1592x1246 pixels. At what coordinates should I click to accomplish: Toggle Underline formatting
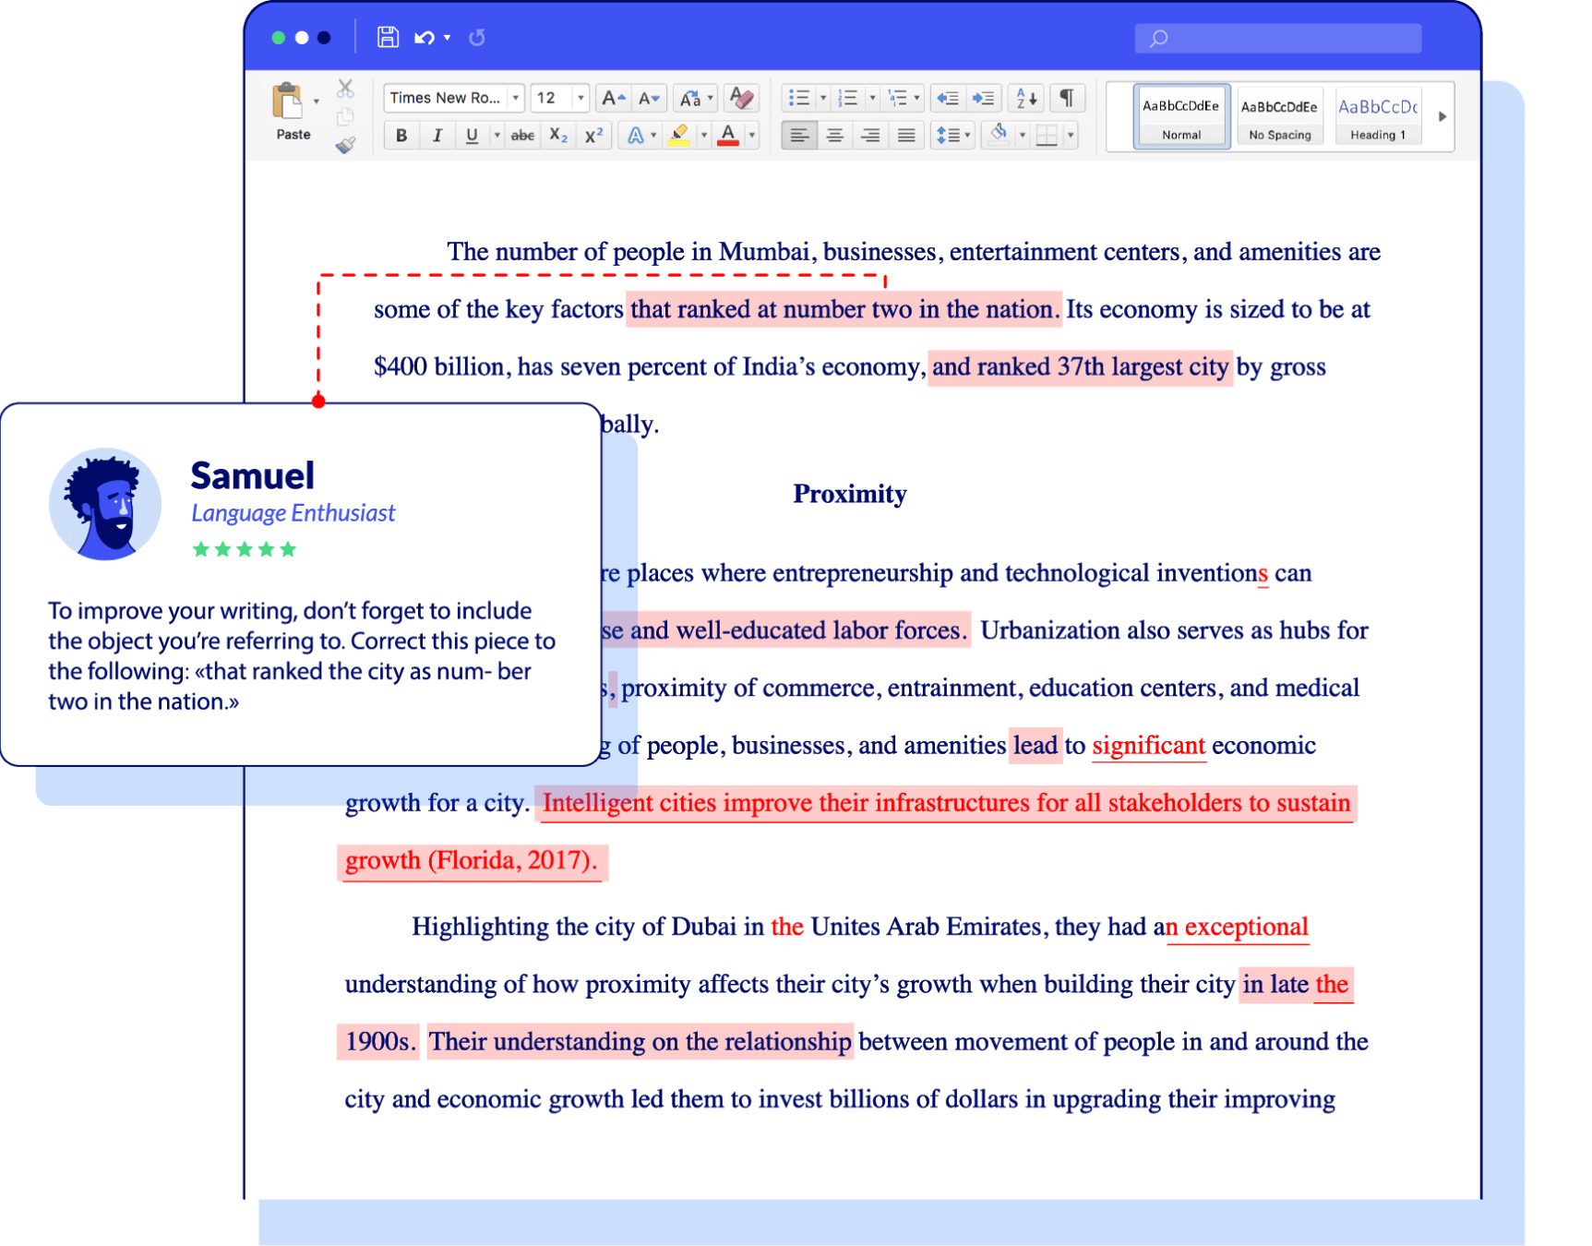[x=472, y=136]
